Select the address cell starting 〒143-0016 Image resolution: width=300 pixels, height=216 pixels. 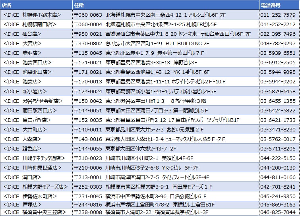click(166, 139)
